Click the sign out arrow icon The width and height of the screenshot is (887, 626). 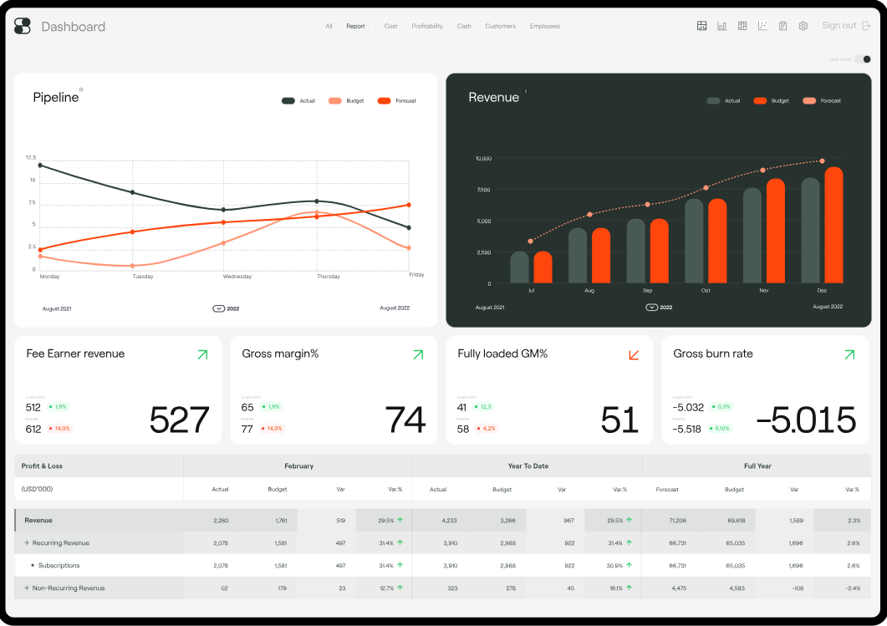click(868, 25)
